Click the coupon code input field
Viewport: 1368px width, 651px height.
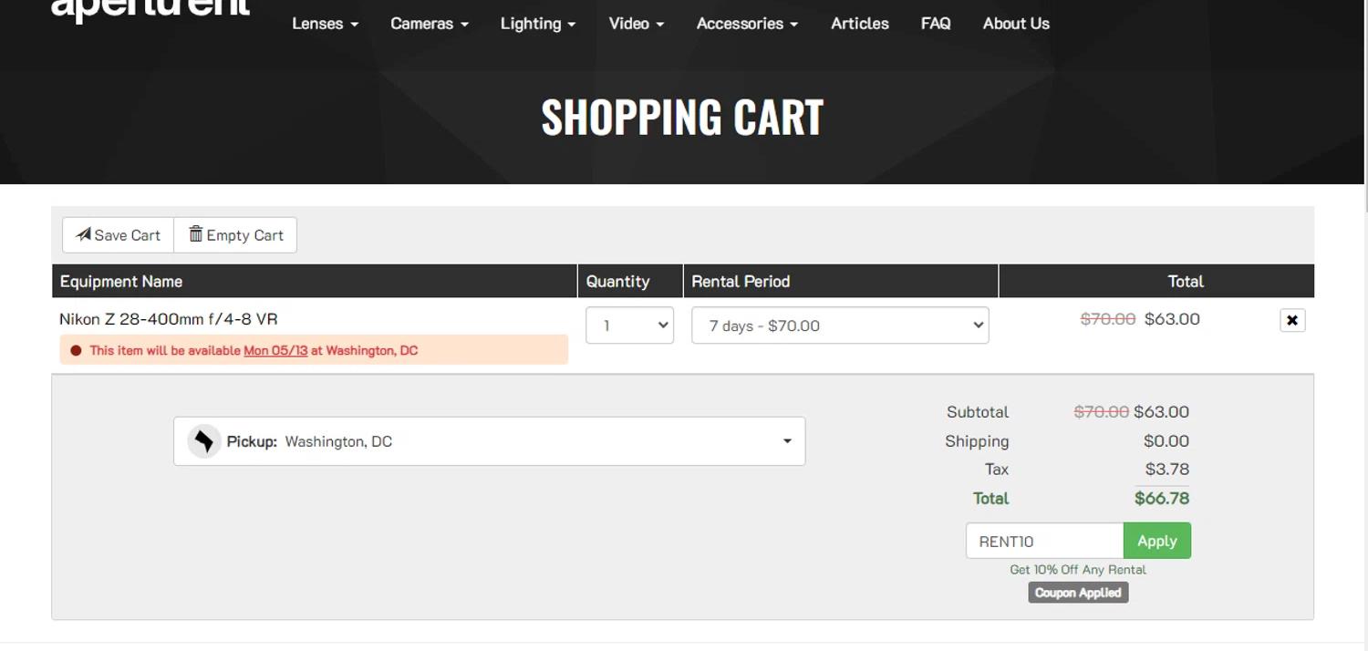pyautogui.click(x=1045, y=541)
